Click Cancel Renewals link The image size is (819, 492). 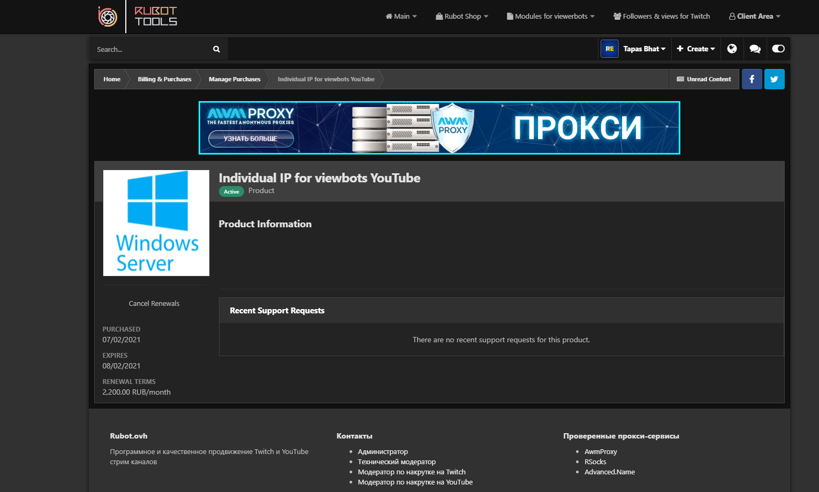click(x=154, y=303)
